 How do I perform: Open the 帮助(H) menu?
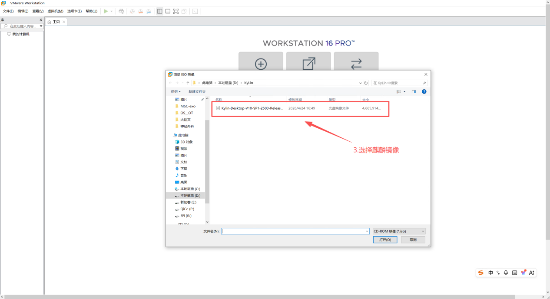91,11
